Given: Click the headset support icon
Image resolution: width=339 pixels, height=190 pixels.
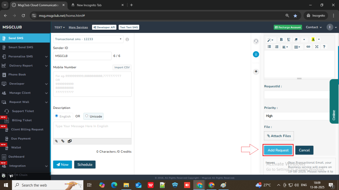Looking at the screenshot, I should (x=256, y=41).
